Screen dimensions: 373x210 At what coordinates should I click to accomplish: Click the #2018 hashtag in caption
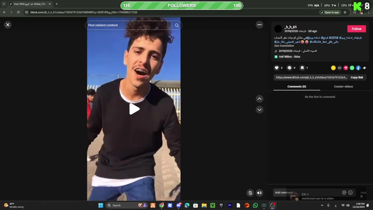pos(334,38)
